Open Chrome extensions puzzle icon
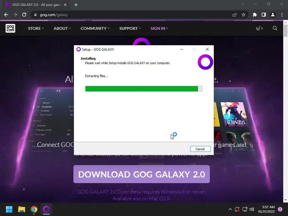Screen dimensions: 288x216 click(255, 15)
